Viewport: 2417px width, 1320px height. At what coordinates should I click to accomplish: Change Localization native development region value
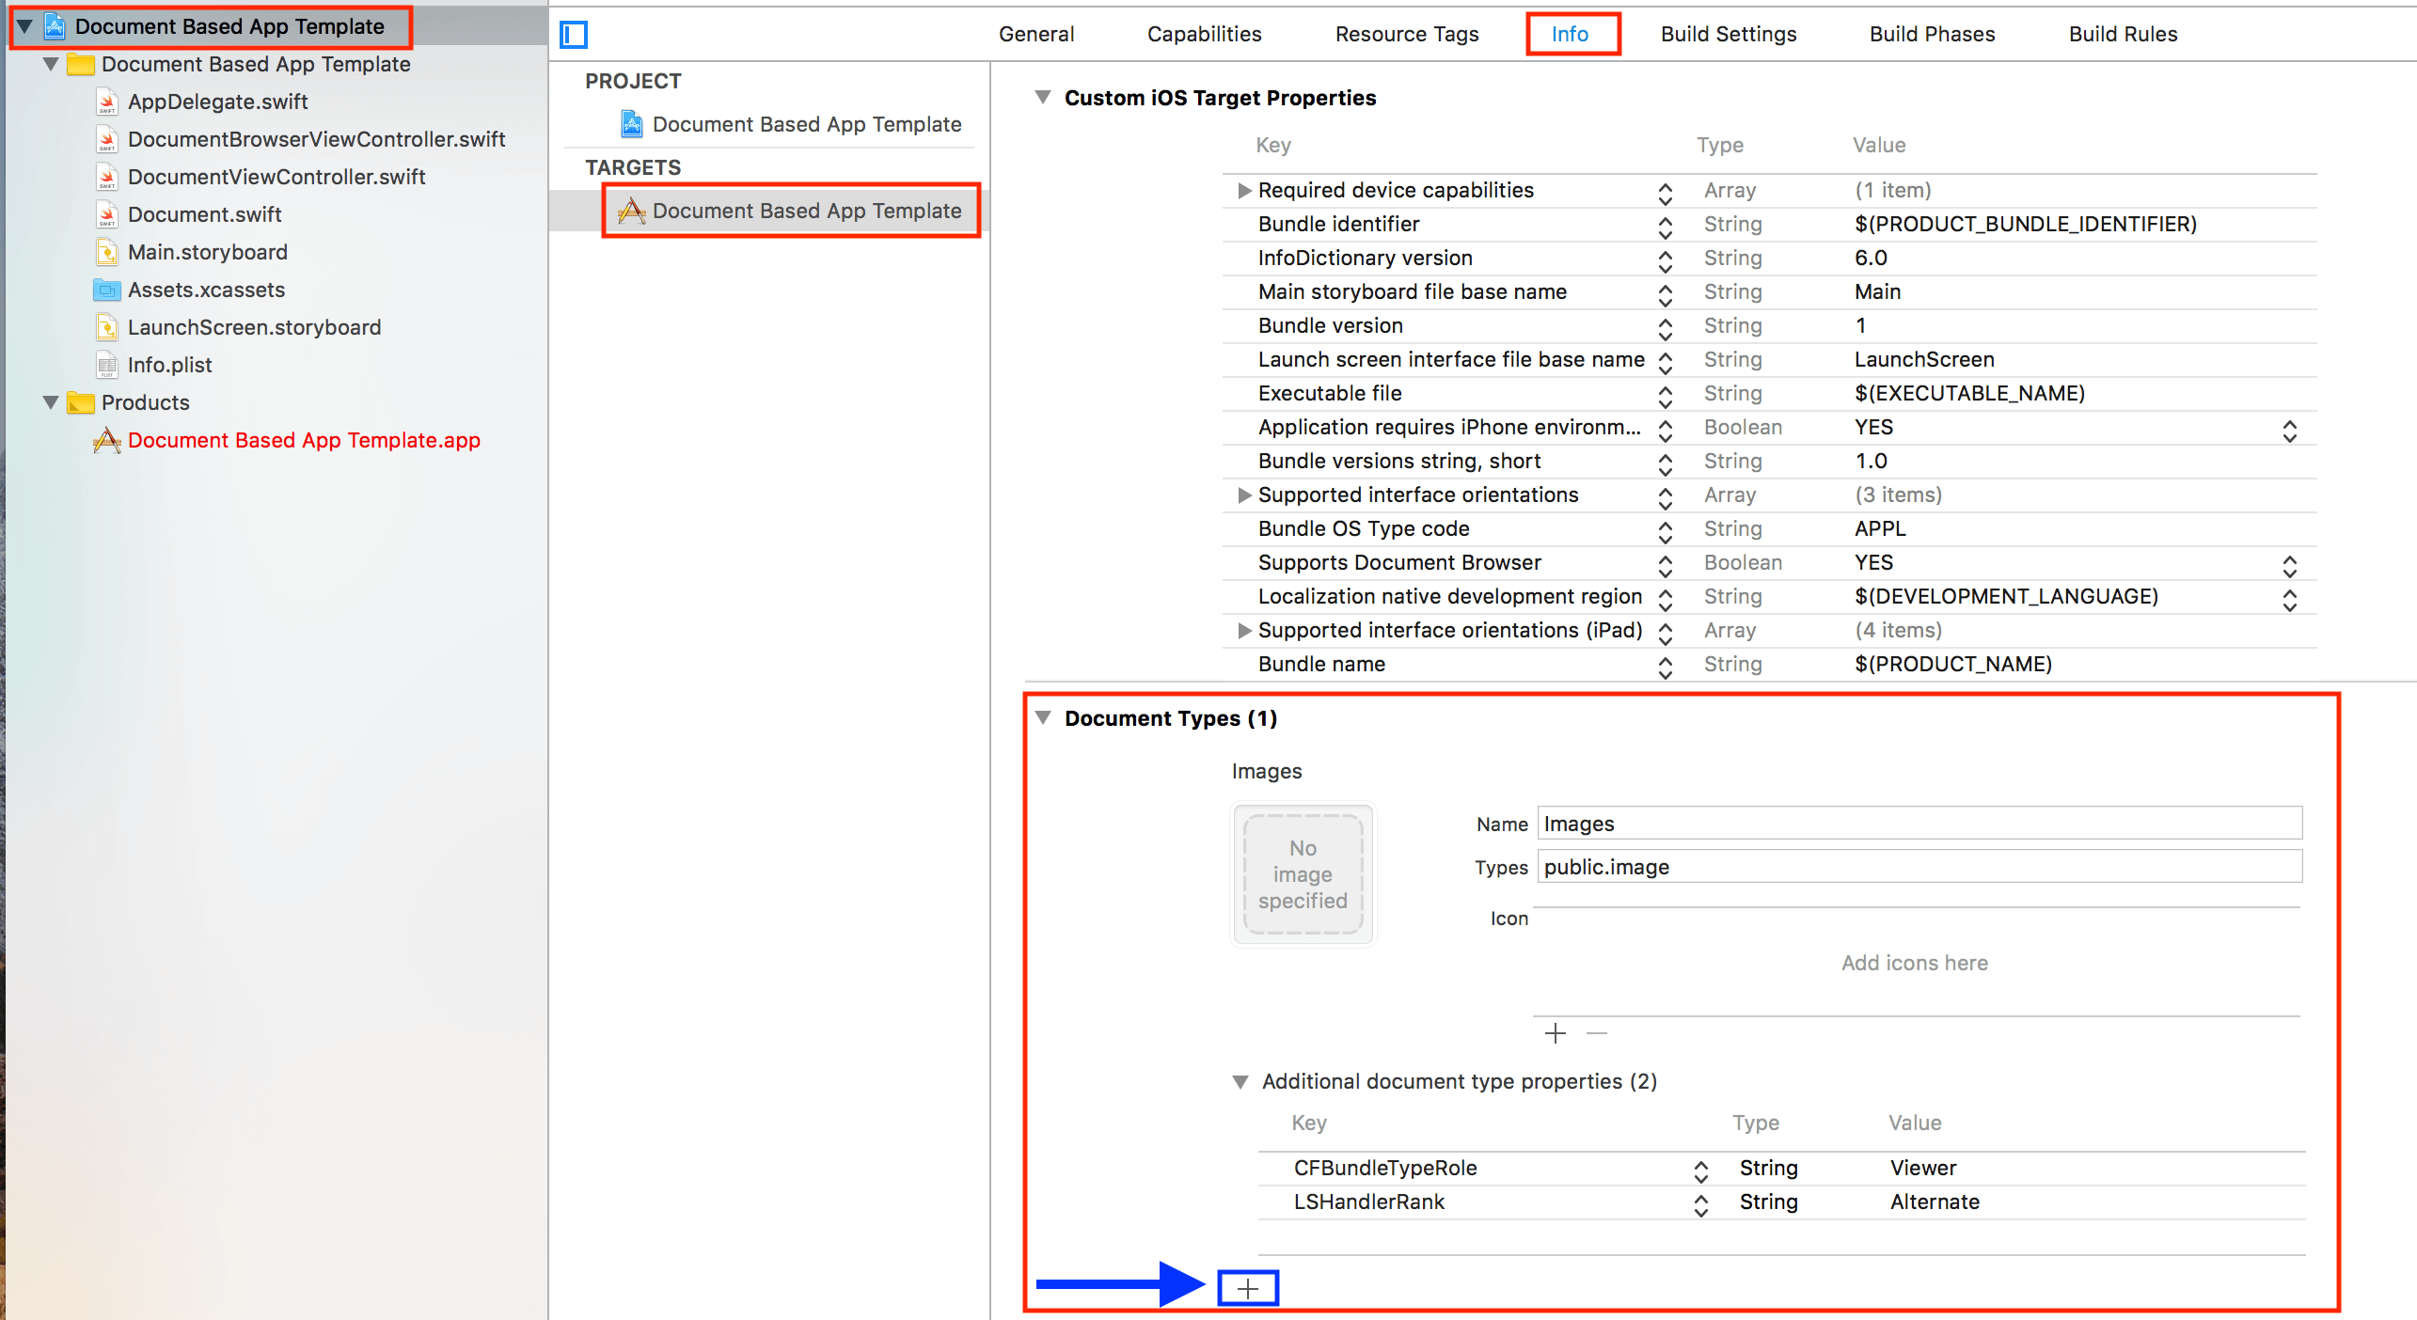(x=2289, y=598)
